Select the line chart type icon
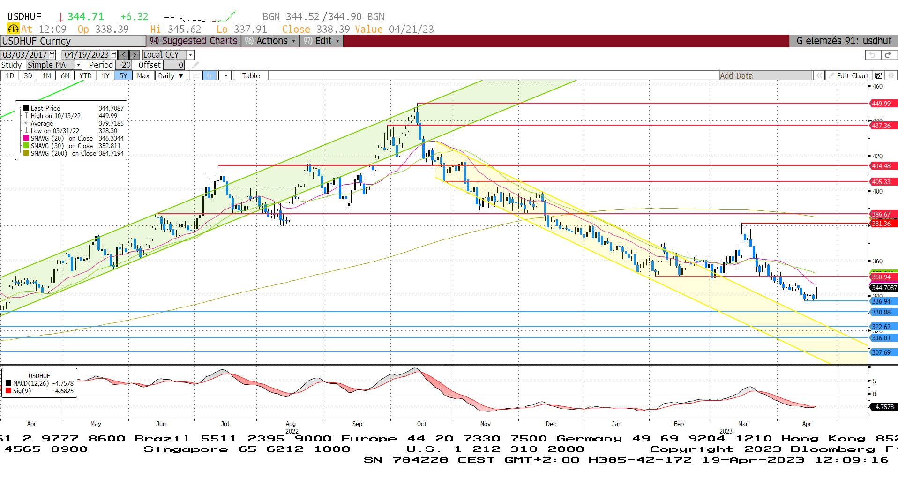Viewport: 898px width, 486px height. [x=196, y=75]
